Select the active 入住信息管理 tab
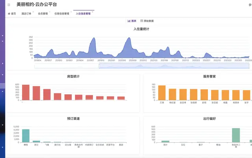This screenshot has width=252, height=158. pyautogui.click(x=83, y=14)
